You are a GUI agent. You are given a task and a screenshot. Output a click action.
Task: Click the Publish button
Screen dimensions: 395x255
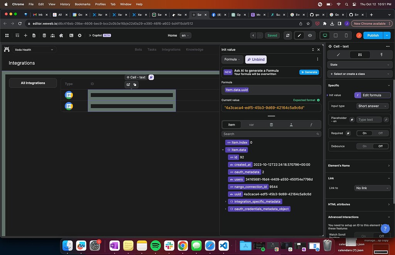tap(372, 35)
